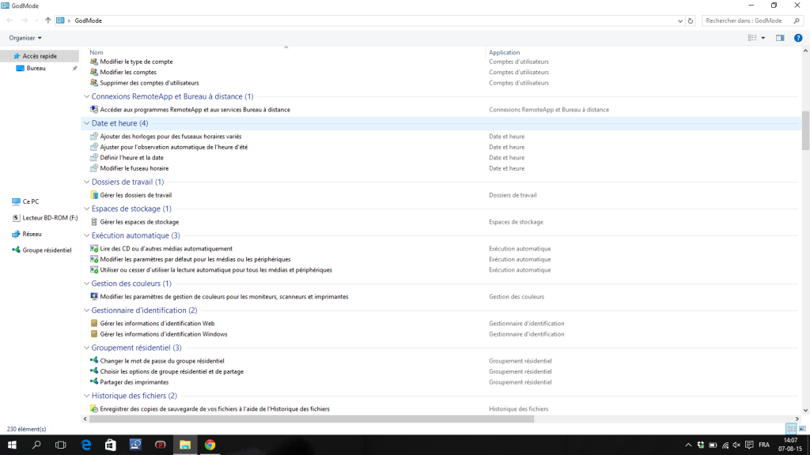
Task: Open 'Modifier le fuseau horaire' item
Action: [134, 168]
